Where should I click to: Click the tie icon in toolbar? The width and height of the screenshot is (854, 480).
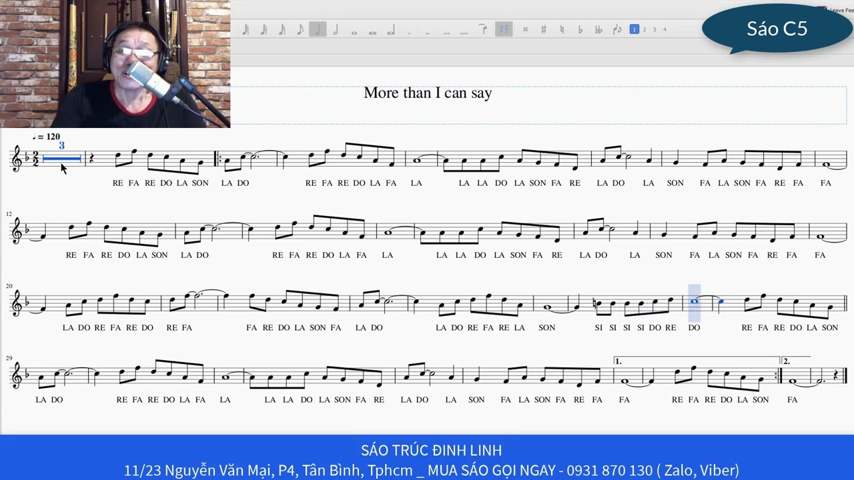point(483,29)
